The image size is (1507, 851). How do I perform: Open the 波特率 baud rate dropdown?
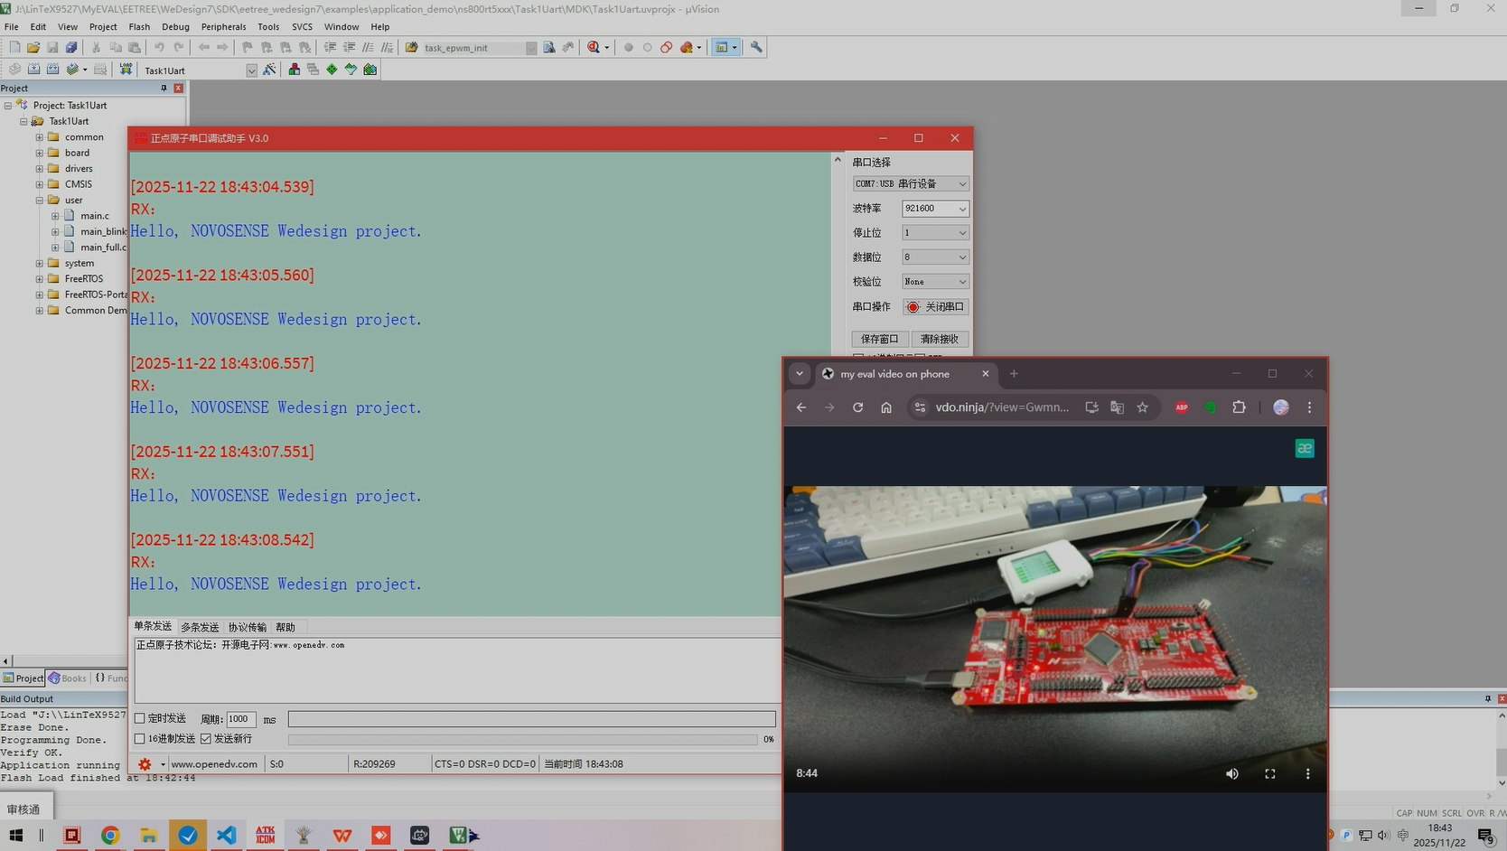click(935, 209)
